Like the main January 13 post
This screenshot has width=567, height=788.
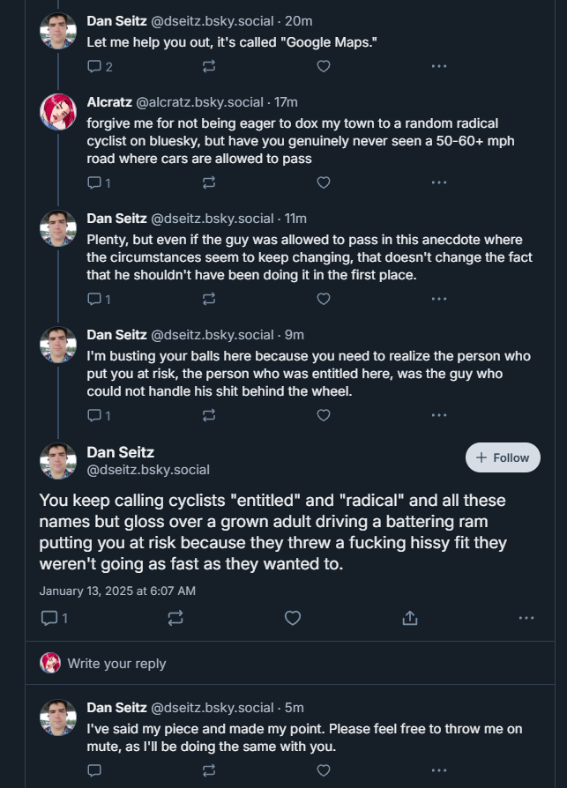[293, 618]
